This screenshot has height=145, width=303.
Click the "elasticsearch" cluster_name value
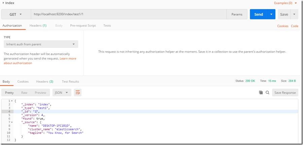pos(67,129)
